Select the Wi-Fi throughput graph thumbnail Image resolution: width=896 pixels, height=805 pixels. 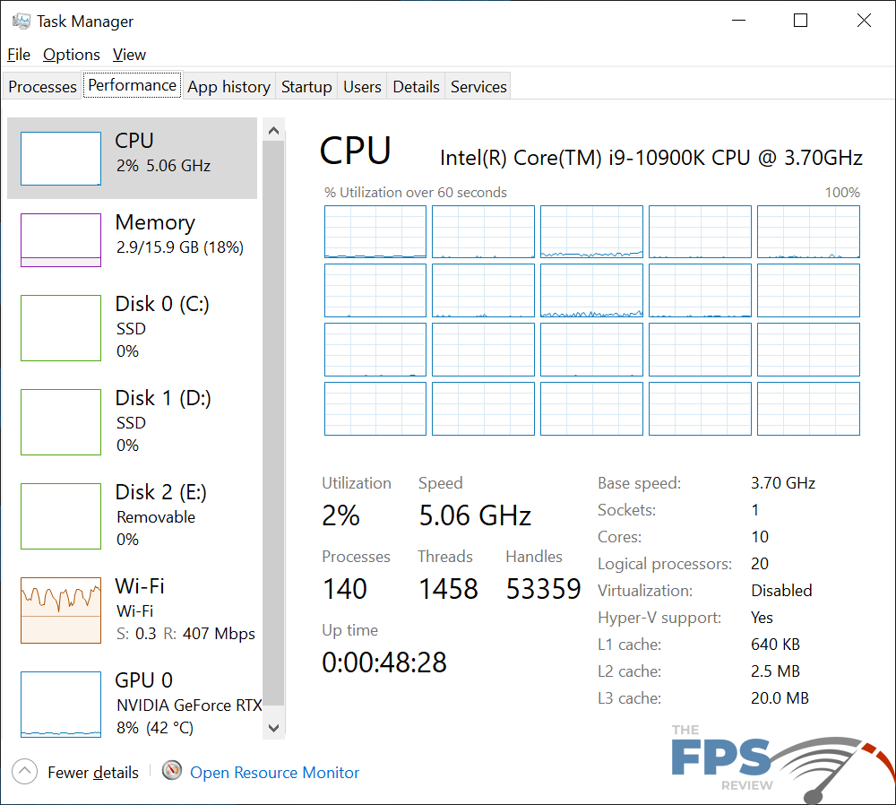61,610
